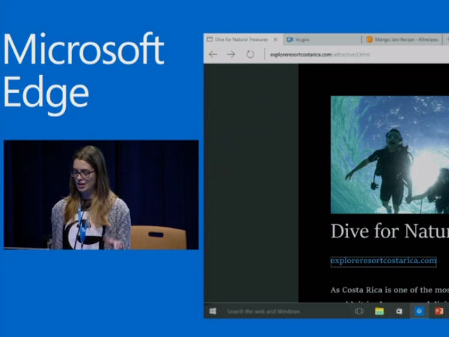The height and width of the screenshot is (337, 449).
Task: Click the article paragraph starting As Costa Rica
Action: tap(389, 290)
